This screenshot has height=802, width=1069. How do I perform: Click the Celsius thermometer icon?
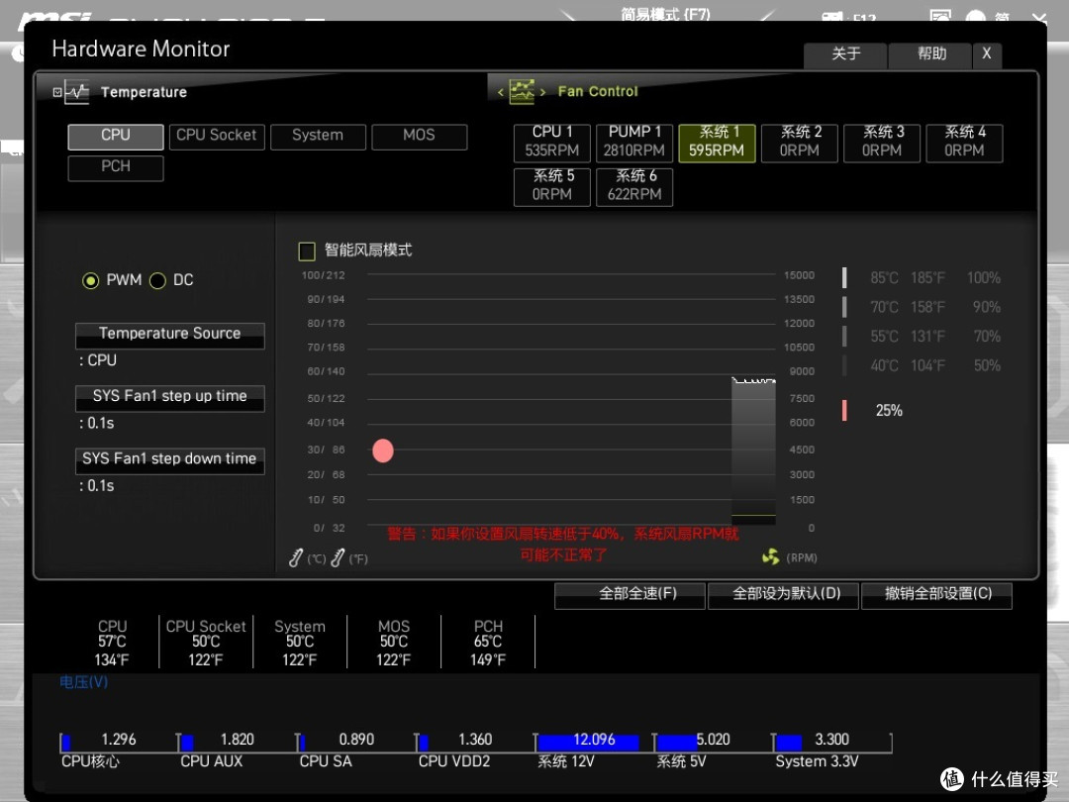pos(295,557)
